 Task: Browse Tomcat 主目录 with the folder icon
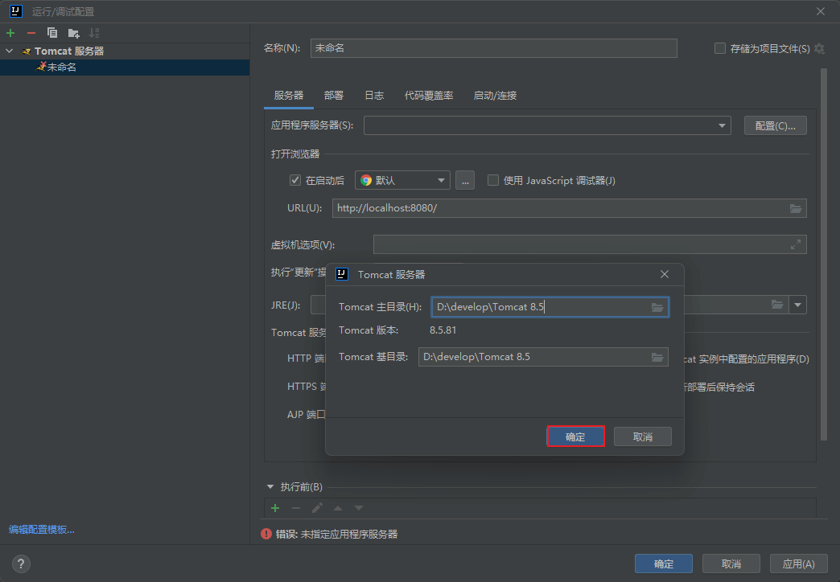click(x=657, y=307)
